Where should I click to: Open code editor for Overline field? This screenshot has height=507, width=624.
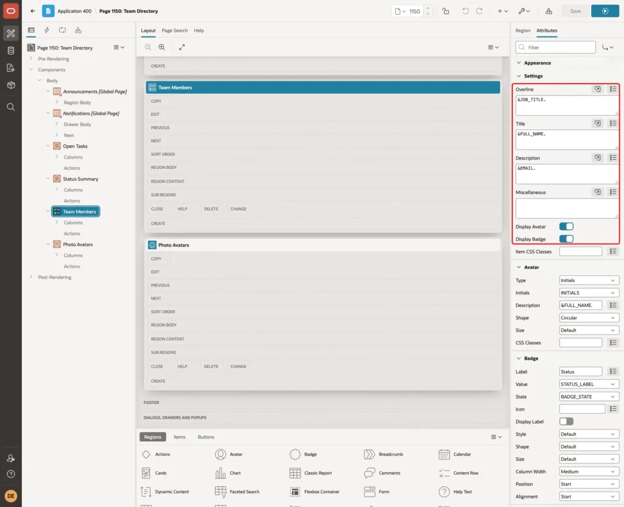(598, 89)
